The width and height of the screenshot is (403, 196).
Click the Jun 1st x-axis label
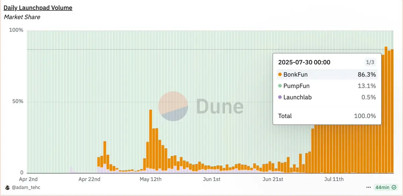pyautogui.click(x=212, y=179)
